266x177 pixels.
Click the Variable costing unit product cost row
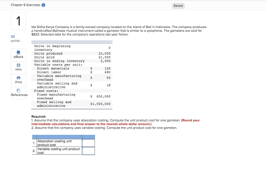(64, 151)
